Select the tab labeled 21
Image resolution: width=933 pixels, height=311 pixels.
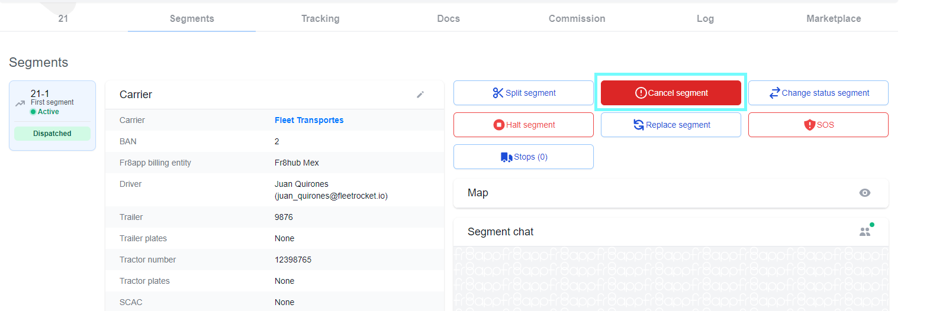pos(63,18)
